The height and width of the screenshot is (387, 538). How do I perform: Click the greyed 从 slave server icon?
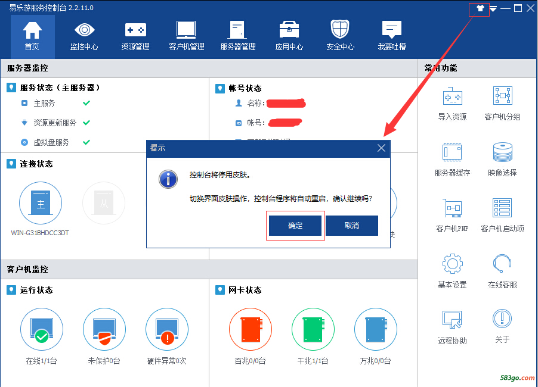point(104,203)
